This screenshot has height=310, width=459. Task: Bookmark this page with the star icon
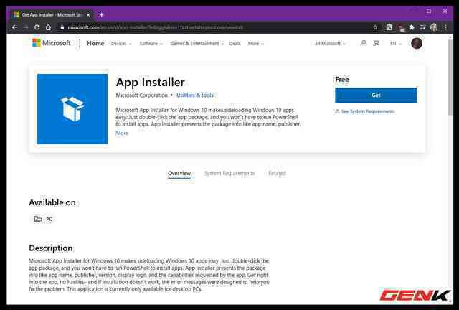pyautogui.click(x=375, y=27)
